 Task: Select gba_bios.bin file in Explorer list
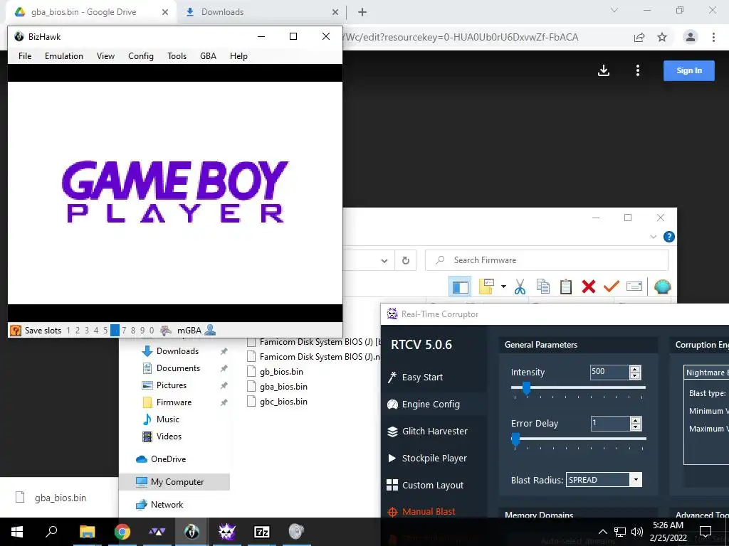(283, 387)
